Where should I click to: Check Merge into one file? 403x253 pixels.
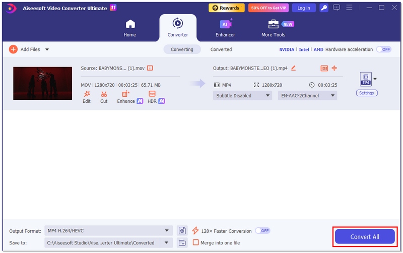click(x=196, y=242)
